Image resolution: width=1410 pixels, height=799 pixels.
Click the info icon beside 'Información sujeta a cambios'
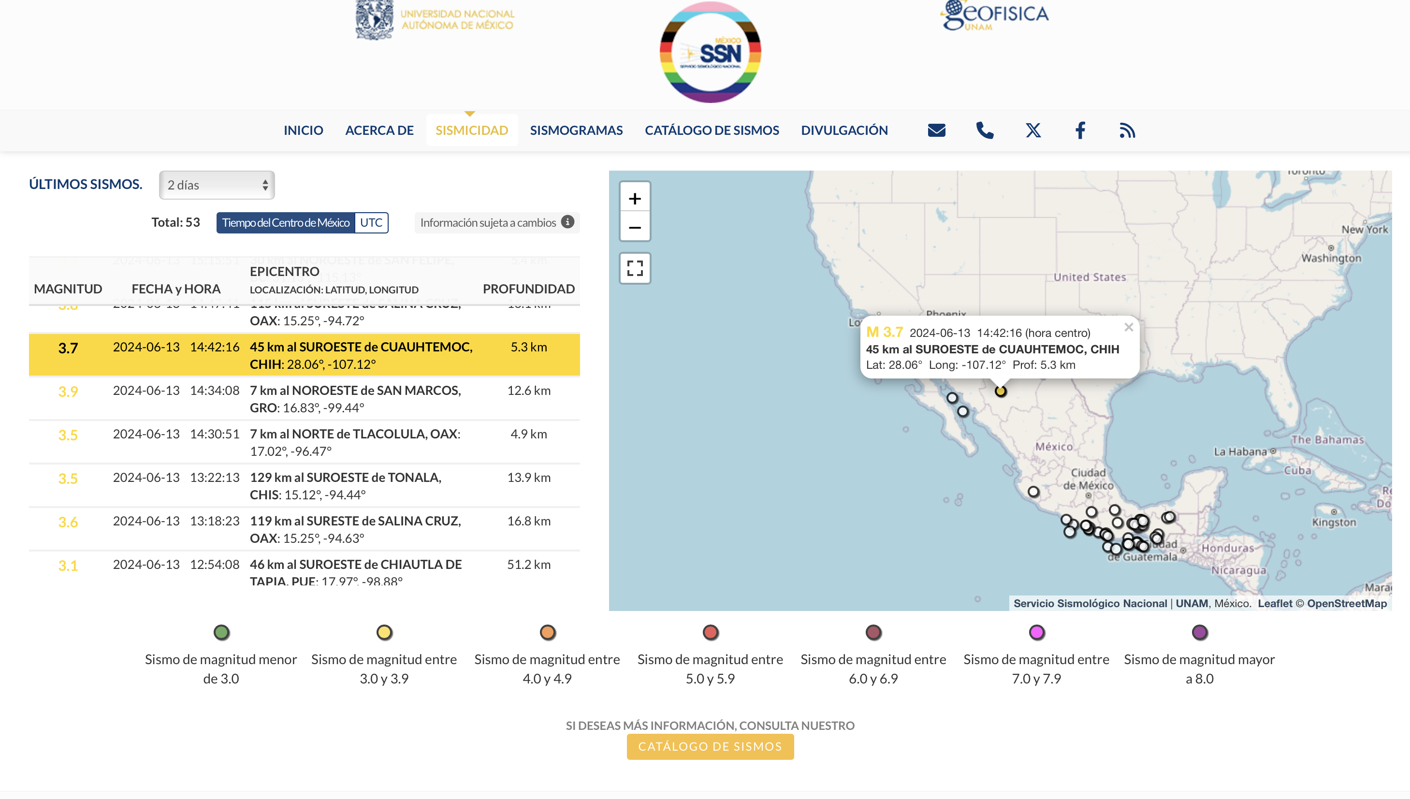click(x=568, y=222)
